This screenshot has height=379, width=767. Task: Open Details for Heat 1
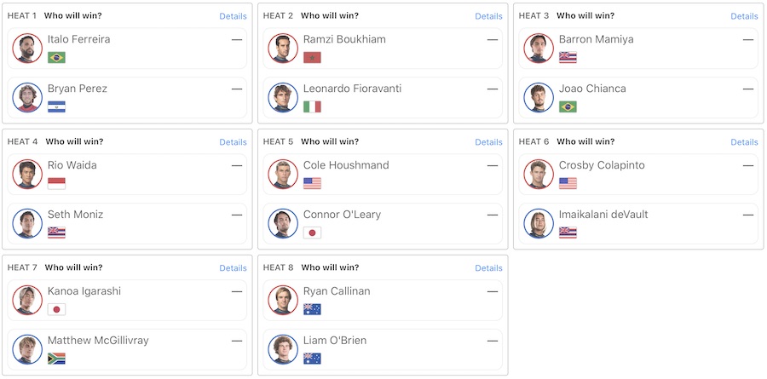pos(233,16)
